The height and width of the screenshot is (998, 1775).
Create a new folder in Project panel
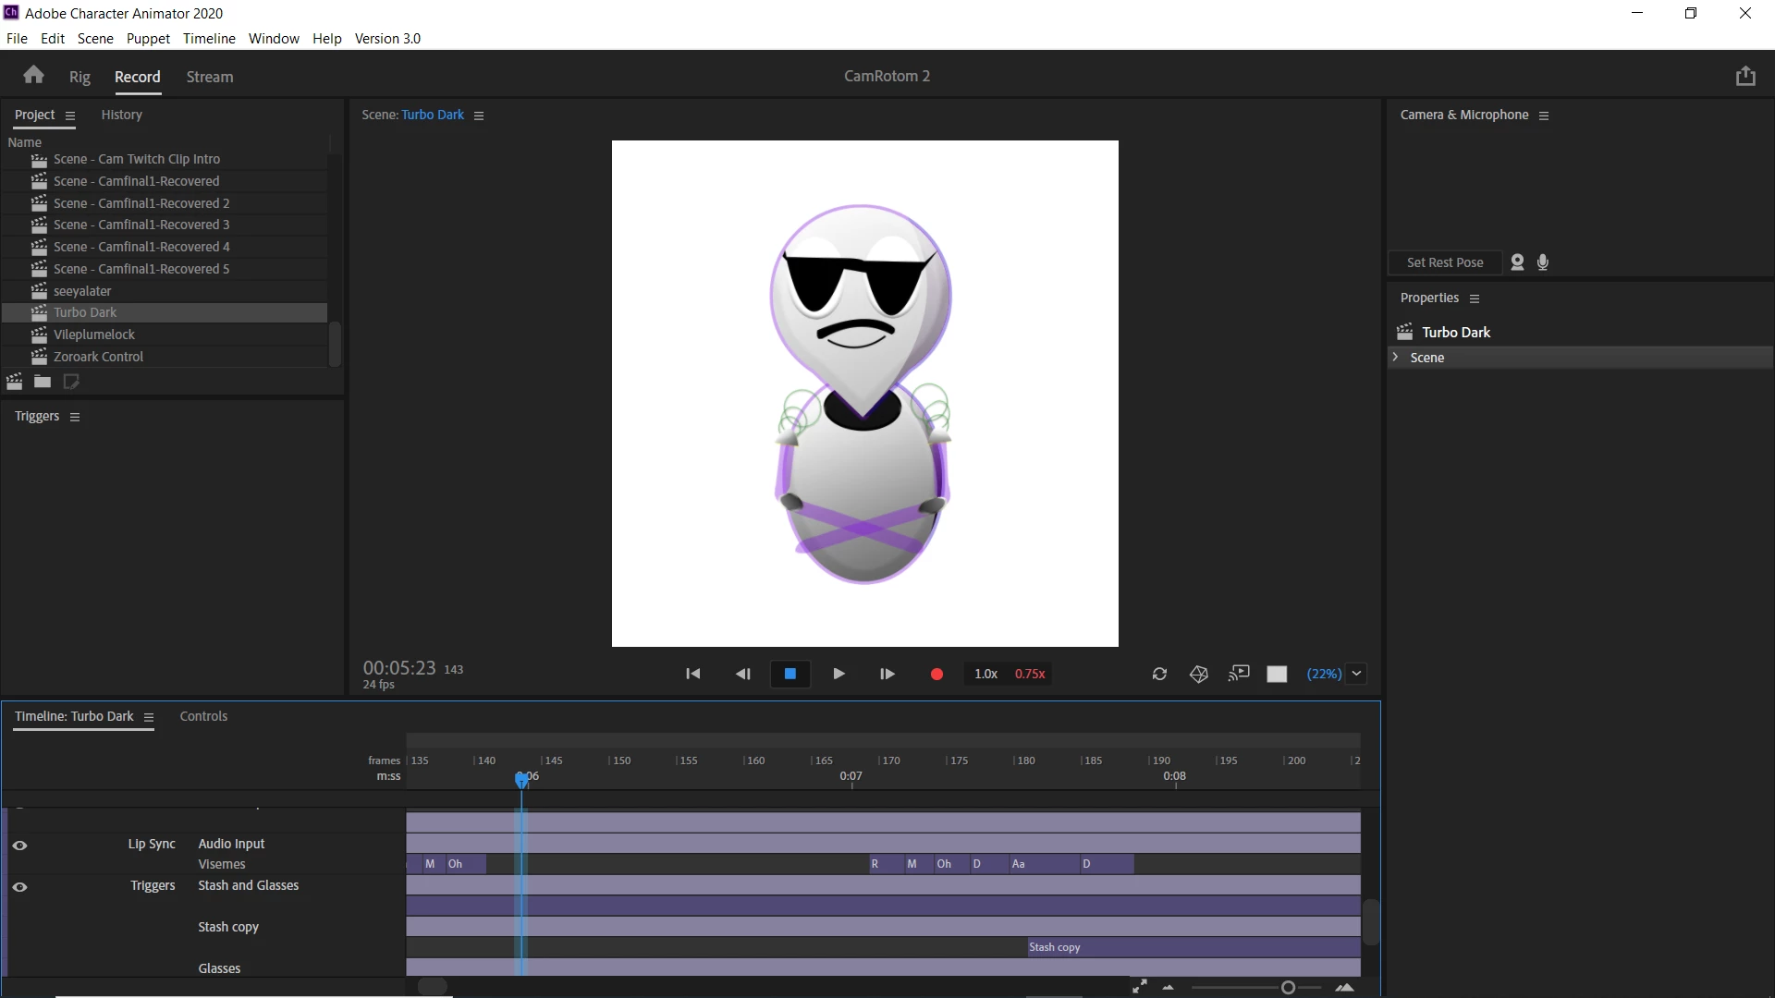[43, 382]
